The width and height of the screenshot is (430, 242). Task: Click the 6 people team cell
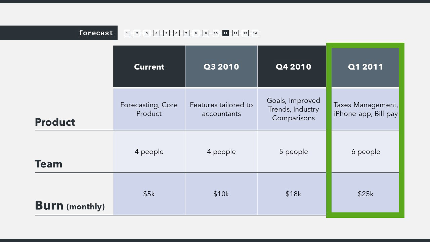365,152
